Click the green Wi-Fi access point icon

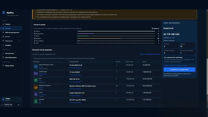[x=36, y=80]
